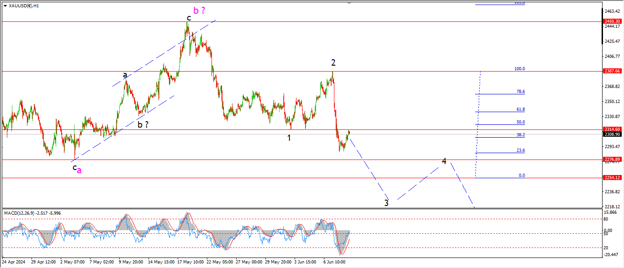Select the wave '1' label under the low
The image size is (624, 268).
pos(289,138)
